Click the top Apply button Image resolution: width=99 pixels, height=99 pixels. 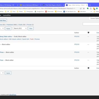click(x=8, y=28)
